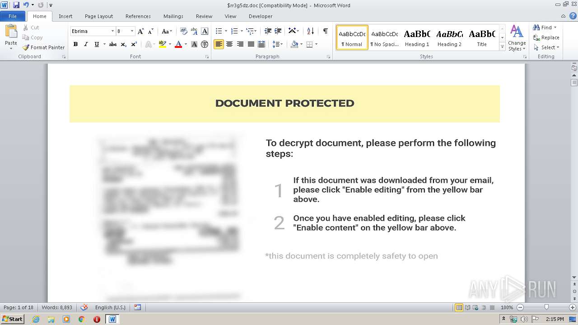Click spelling check icon in status bar
Screen dimensions: 578x325
tap(84, 307)
